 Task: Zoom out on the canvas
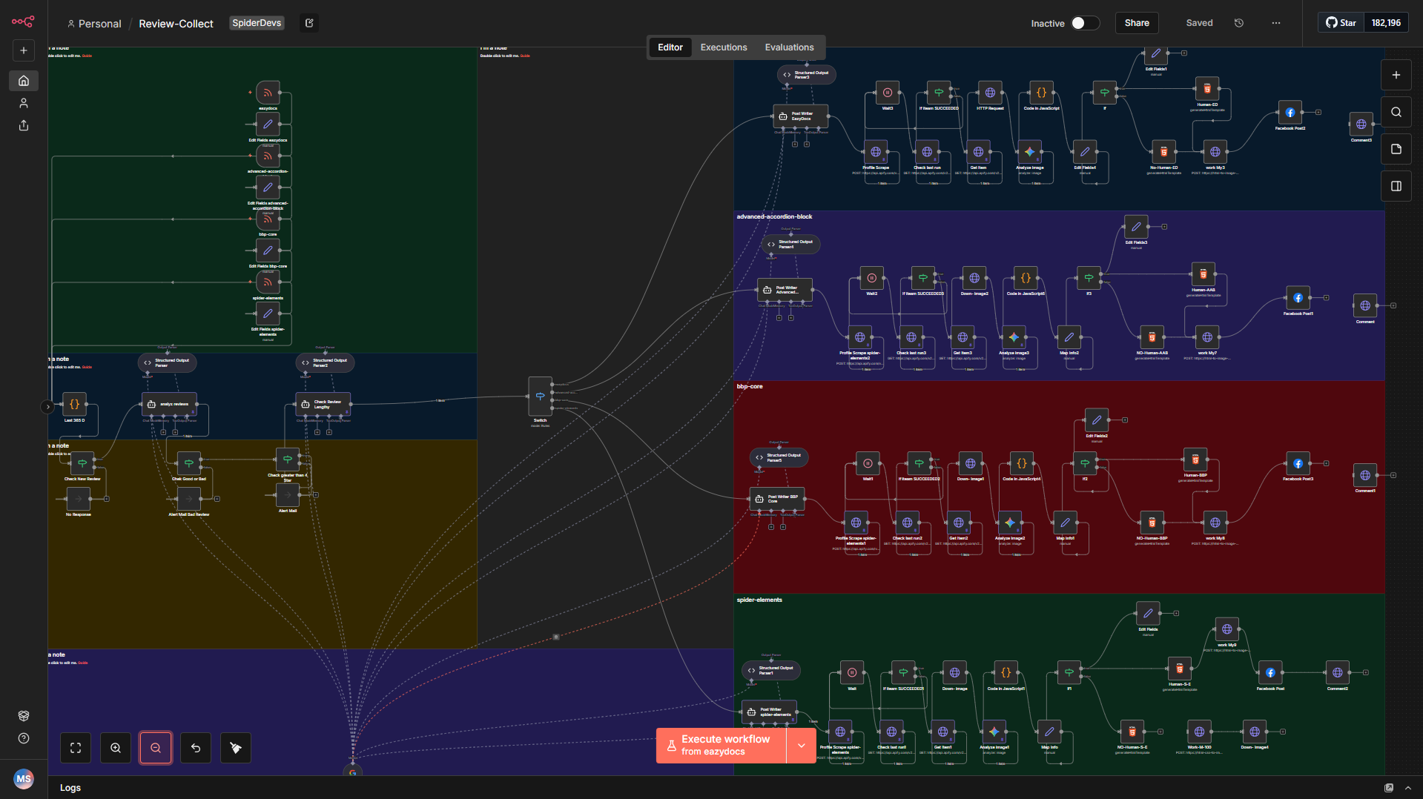coord(156,748)
